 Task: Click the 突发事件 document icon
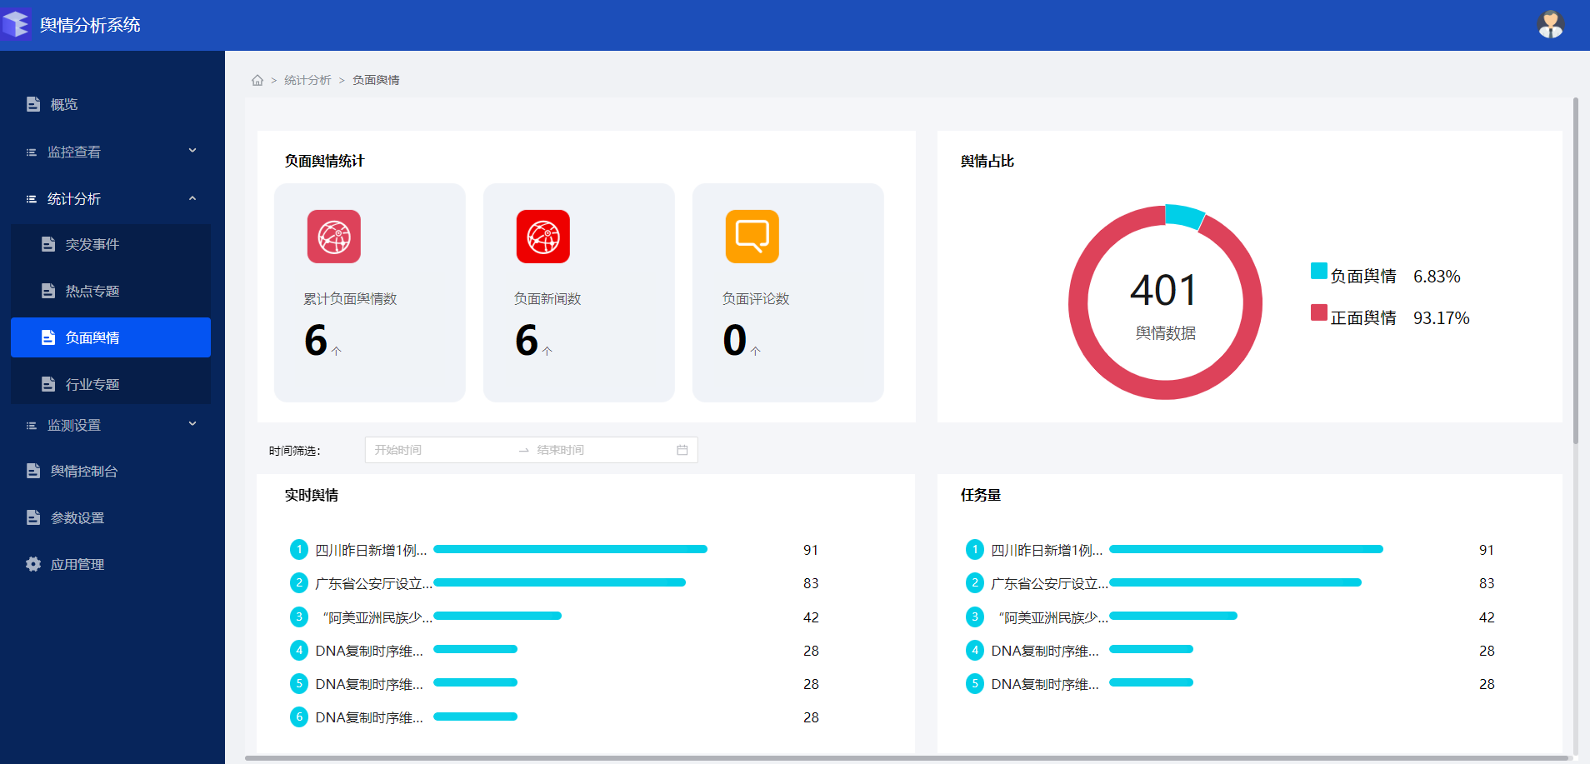click(48, 244)
